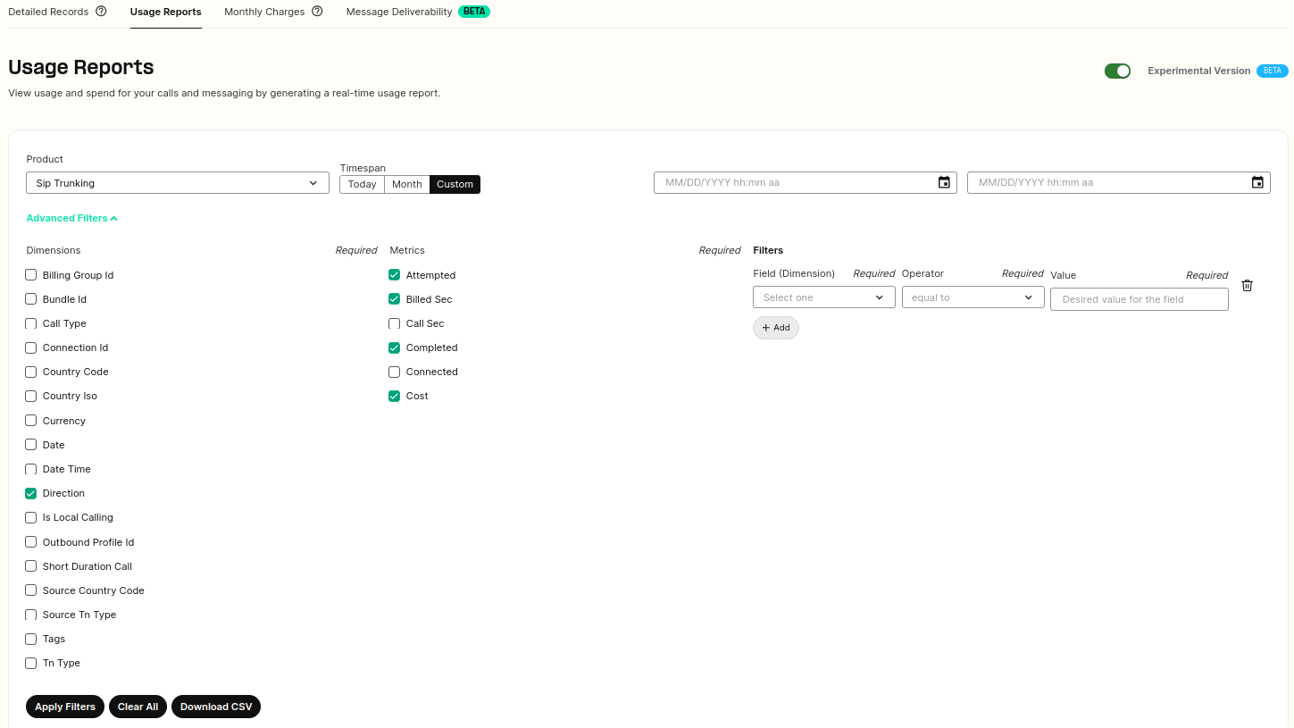
Task: Open the Field (Dimension) Select one dropdown
Action: (x=824, y=297)
